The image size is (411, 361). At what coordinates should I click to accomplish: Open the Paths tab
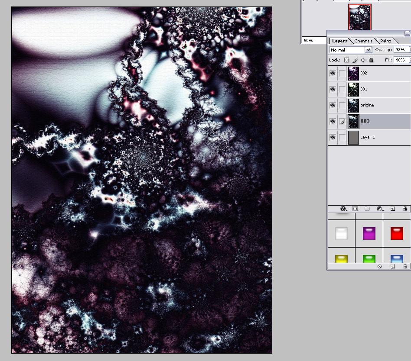pyautogui.click(x=385, y=41)
